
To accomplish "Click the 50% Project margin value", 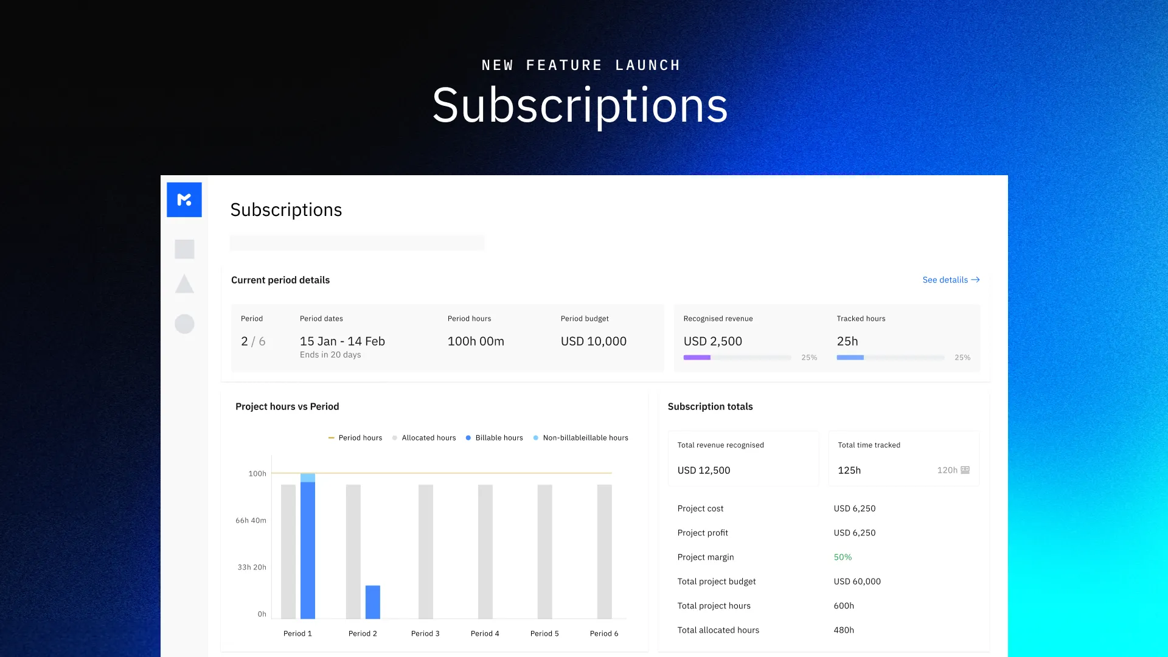I will pos(842,557).
